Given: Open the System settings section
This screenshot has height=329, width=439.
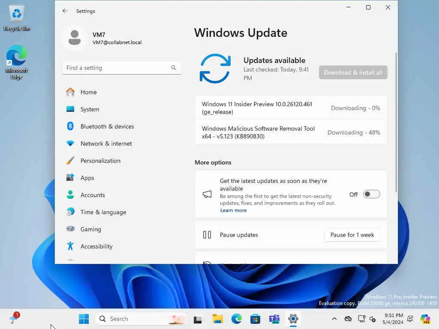Looking at the screenshot, I should pyautogui.click(x=121, y=109).
